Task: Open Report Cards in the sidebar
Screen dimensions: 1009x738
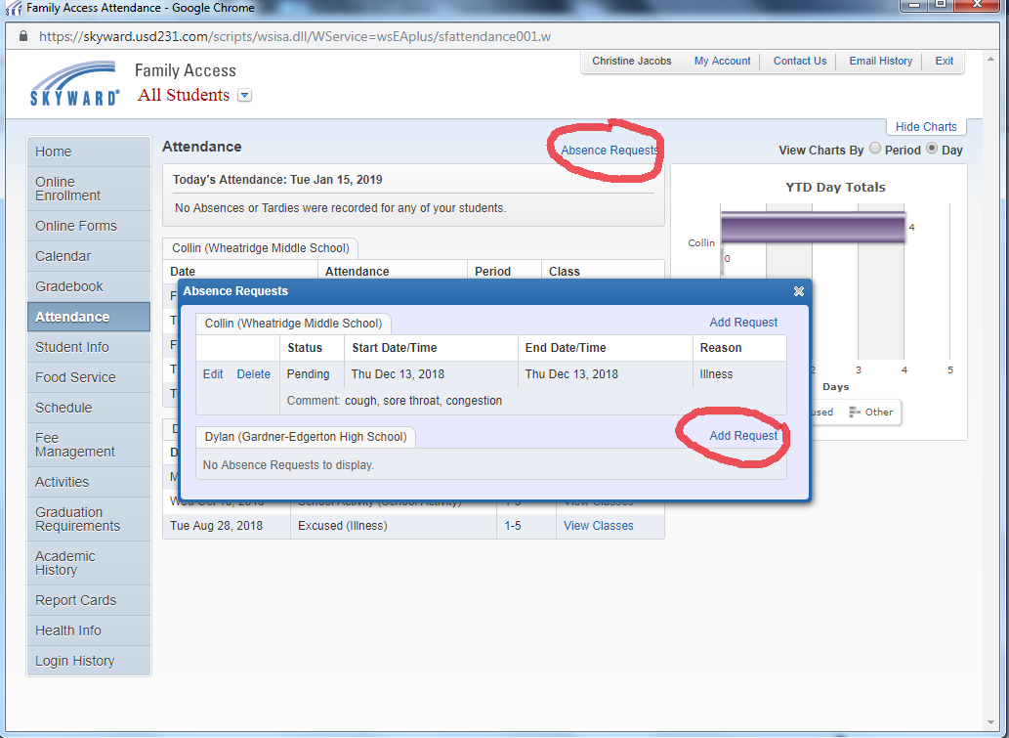Action: tap(89, 600)
